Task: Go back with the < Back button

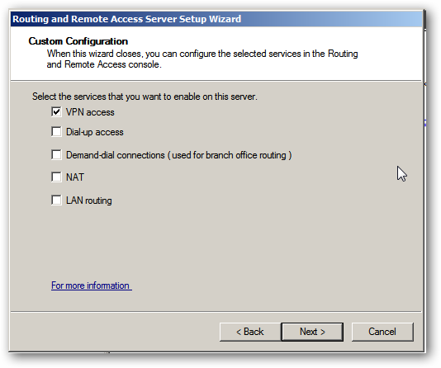Action: coord(249,332)
